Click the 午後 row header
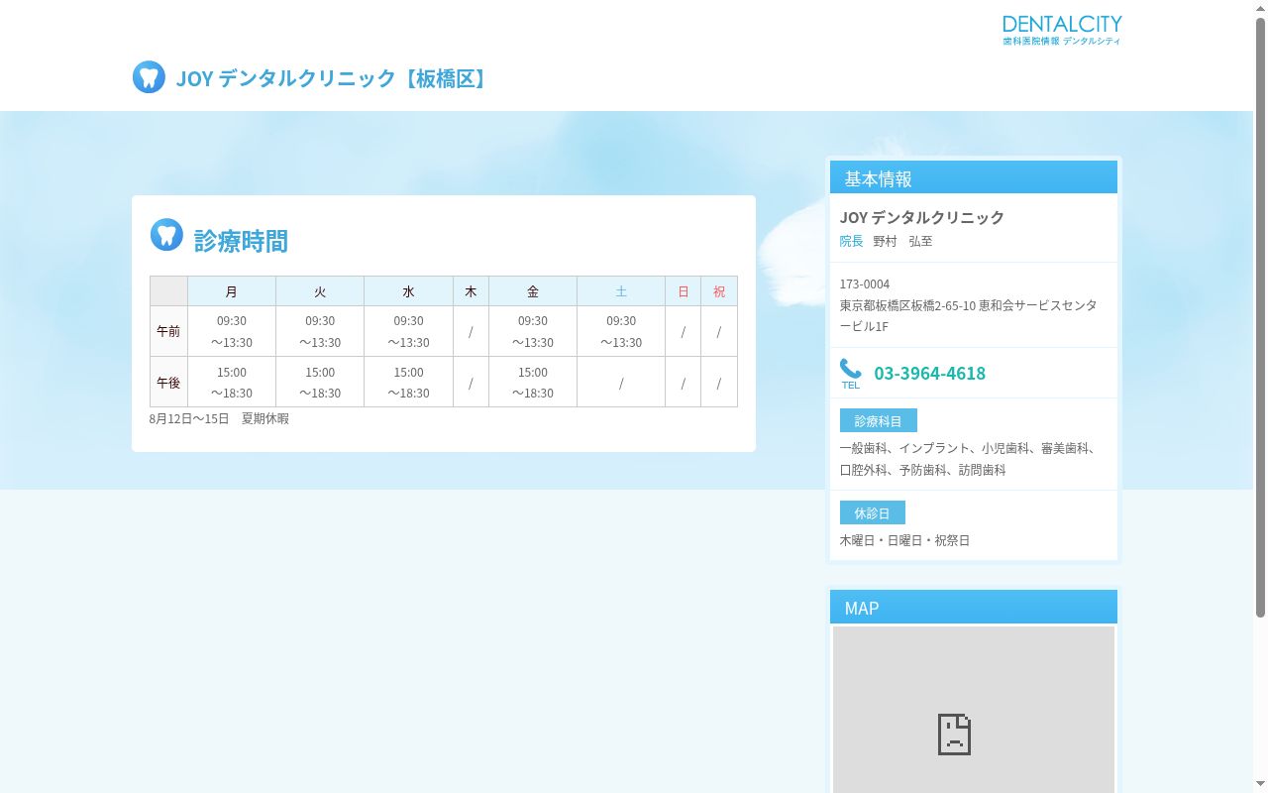The width and height of the screenshot is (1268, 793). click(168, 382)
